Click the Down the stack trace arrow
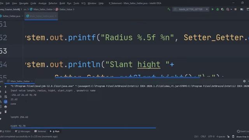The width and height of the screenshot is (249, 140). coord(5,92)
